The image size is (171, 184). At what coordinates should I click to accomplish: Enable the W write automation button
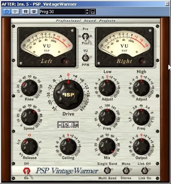(x=34, y=11)
